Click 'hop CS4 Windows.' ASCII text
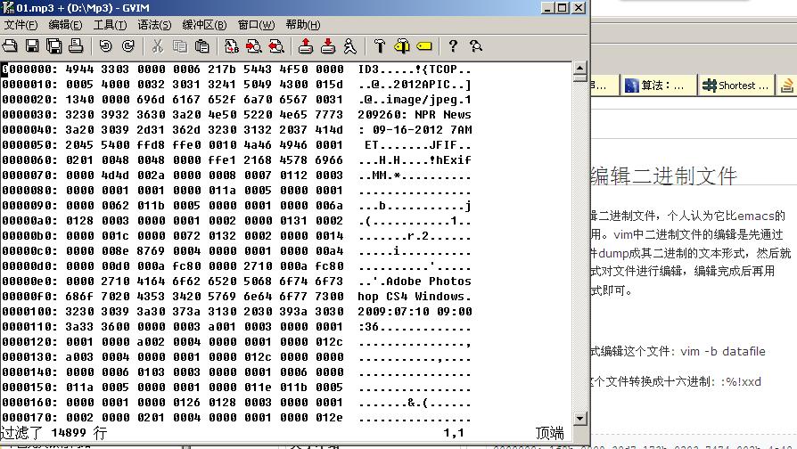The width and height of the screenshot is (797, 449). point(415,297)
